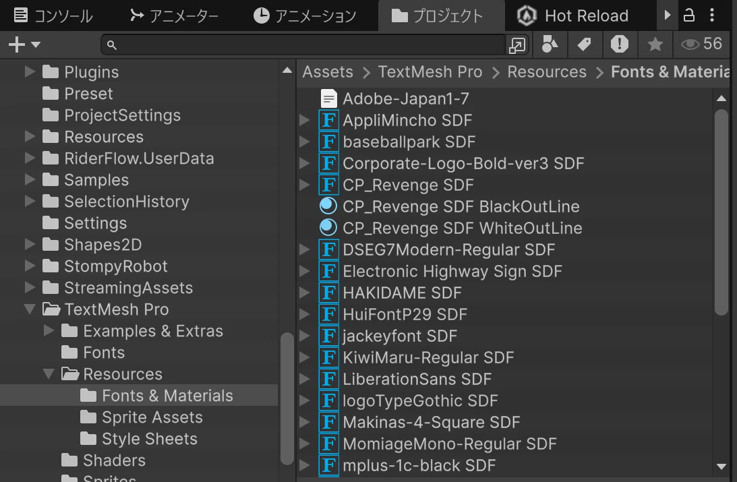Select Corporate-Logo-Bold-ver3 SDF font icon
Viewport: 737px width, 482px height.
328,164
